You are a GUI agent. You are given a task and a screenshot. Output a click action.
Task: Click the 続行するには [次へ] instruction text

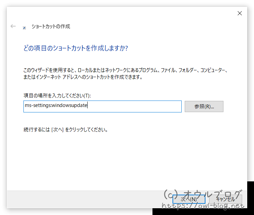66,129
